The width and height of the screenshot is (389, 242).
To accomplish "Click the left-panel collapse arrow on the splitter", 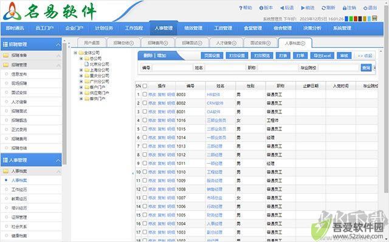I will point(133,173).
